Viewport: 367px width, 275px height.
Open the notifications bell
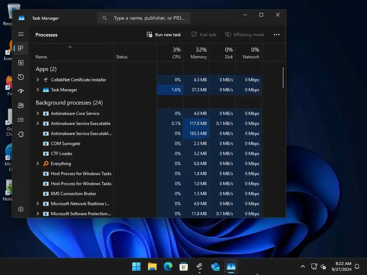(357, 266)
